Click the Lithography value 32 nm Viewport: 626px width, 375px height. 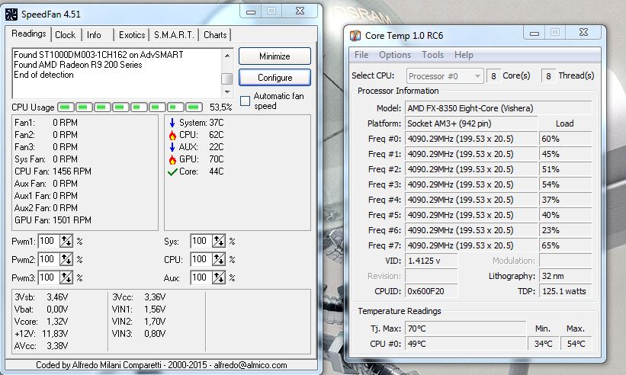click(x=565, y=276)
